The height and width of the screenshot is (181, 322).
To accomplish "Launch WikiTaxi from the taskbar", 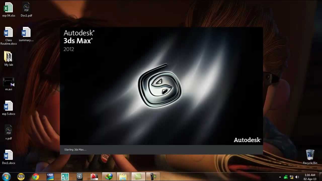I will tap(21, 177).
